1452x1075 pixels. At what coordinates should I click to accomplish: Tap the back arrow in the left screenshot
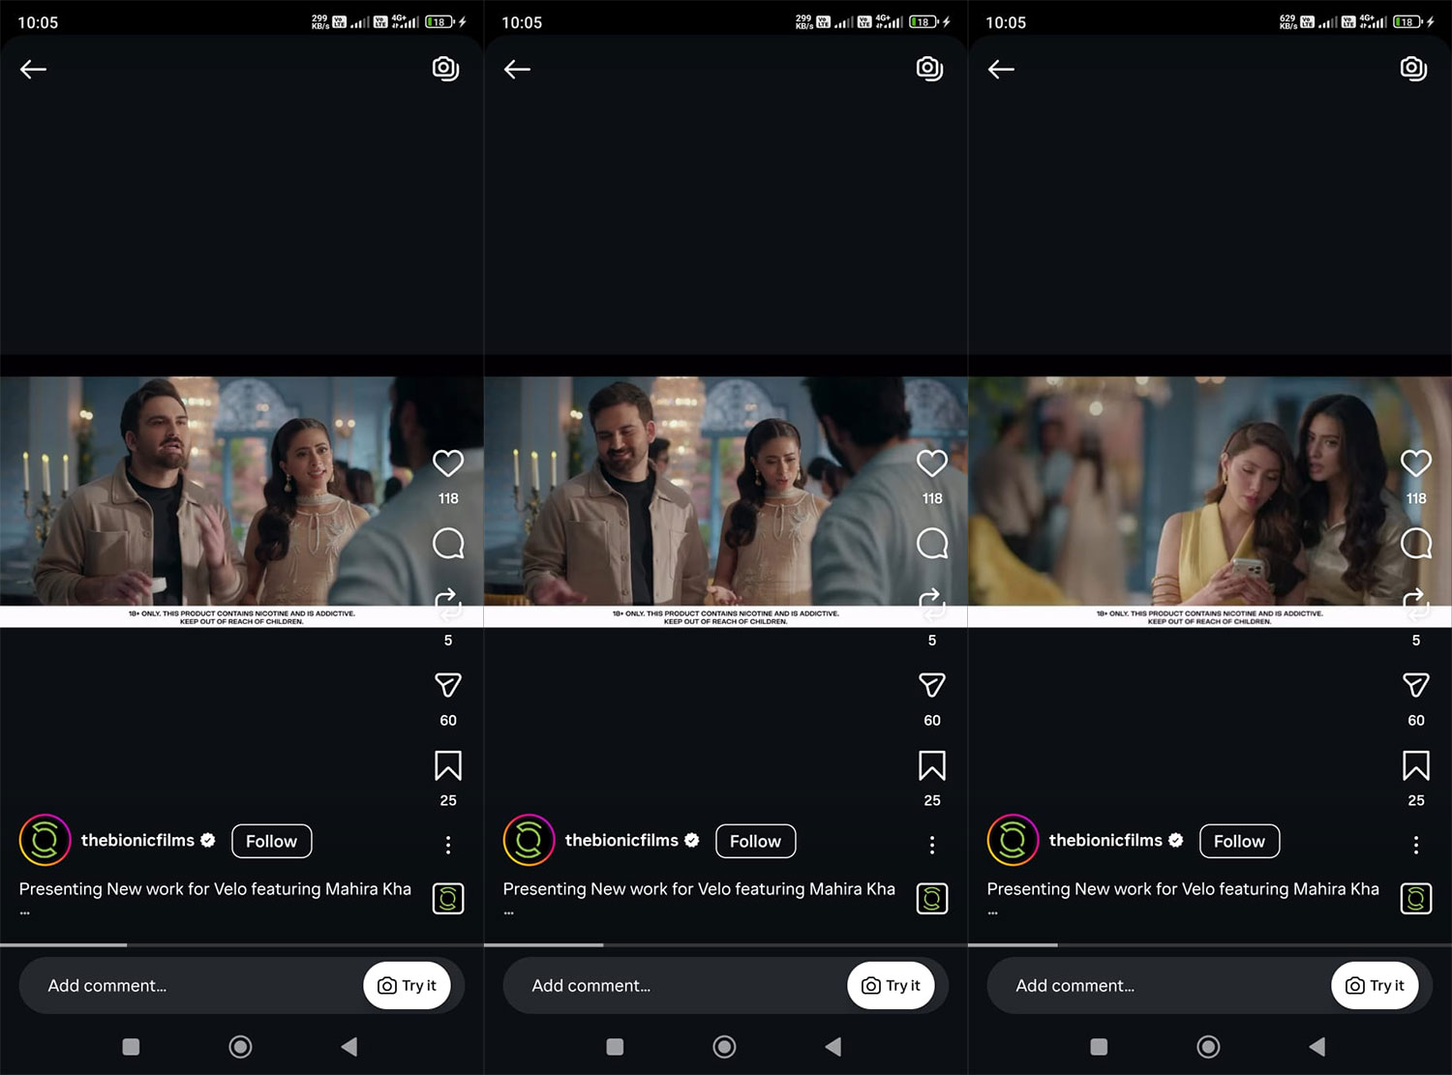[x=34, y=69]
